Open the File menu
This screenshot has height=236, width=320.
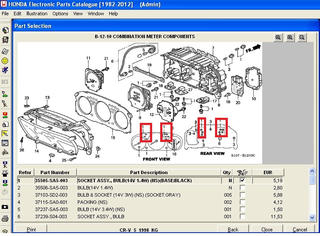coord(5,14)
